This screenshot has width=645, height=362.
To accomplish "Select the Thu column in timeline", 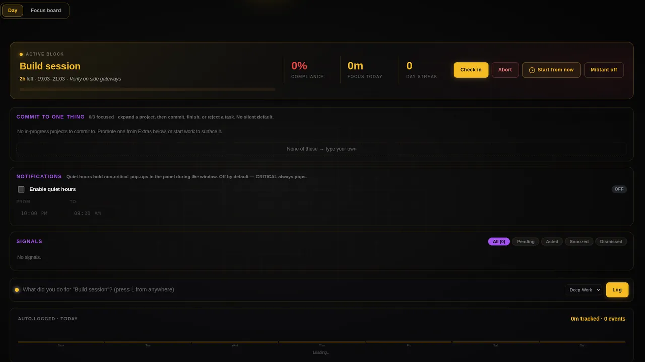I will coord(321,344).
